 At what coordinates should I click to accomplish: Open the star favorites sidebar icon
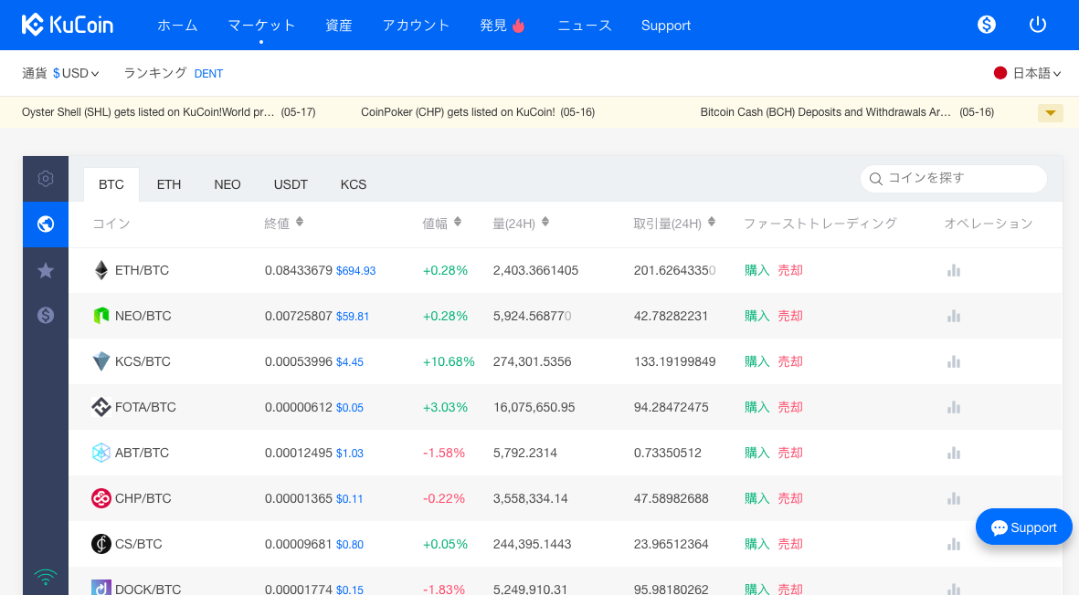(x=46, y=270)
